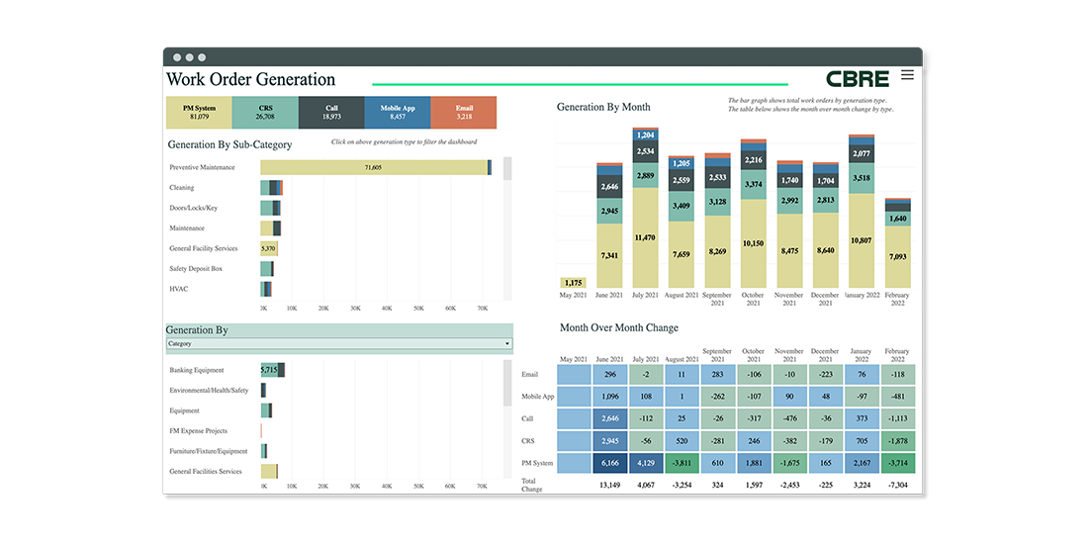The width and height of the screenshot is (1092, 546).
Task: Click the Email generation type swatch
Action: click(463, 113)
